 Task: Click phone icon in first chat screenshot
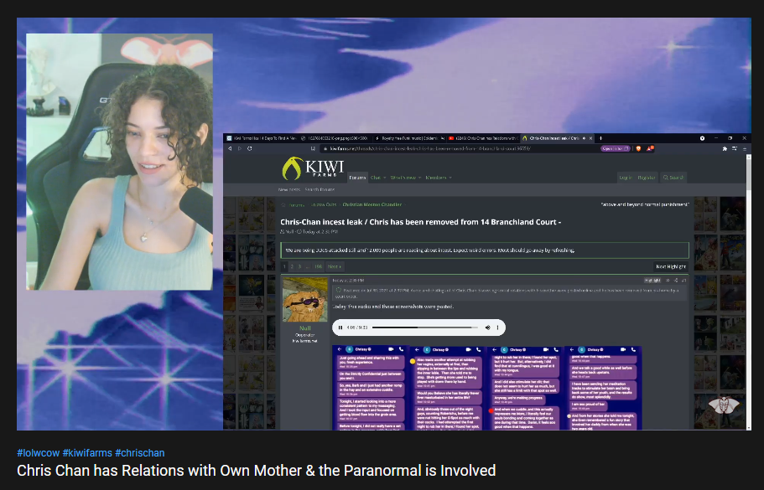401,349
